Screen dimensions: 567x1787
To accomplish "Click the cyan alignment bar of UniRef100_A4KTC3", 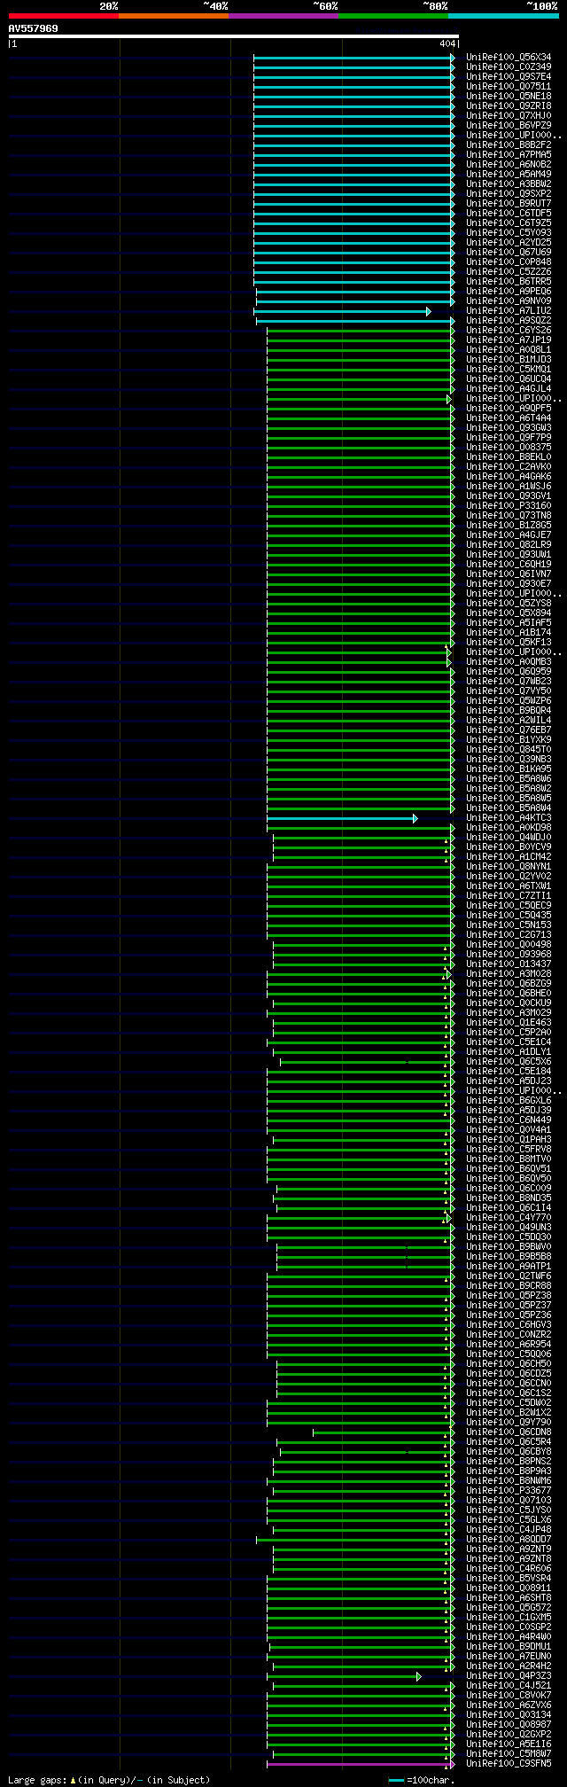I will (x=342, y=818).
